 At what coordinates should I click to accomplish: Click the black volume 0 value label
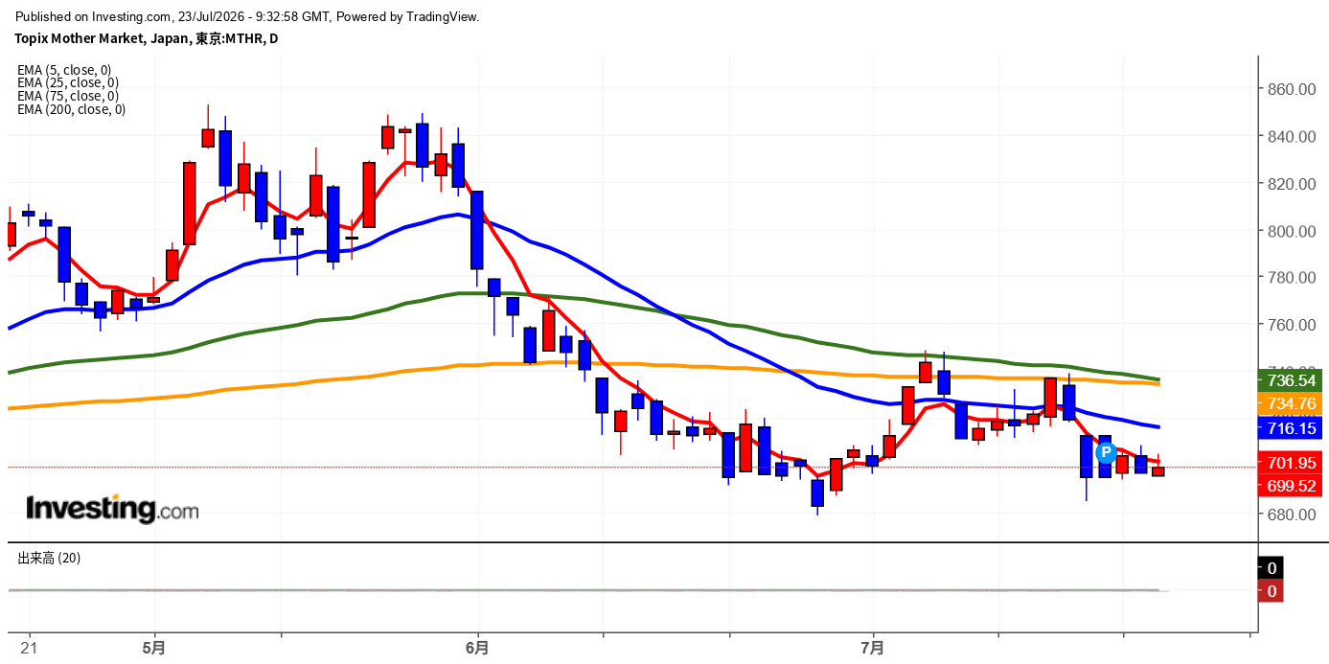(x=1272, y=568)
